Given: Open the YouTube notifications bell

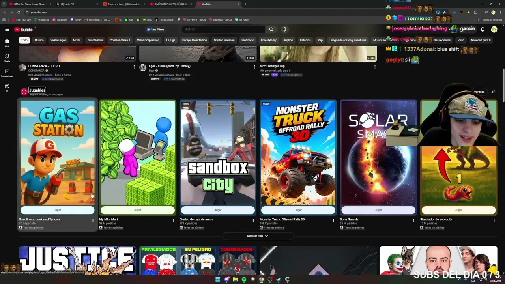Looking at the screenshot, I should (x=483, y=29).
